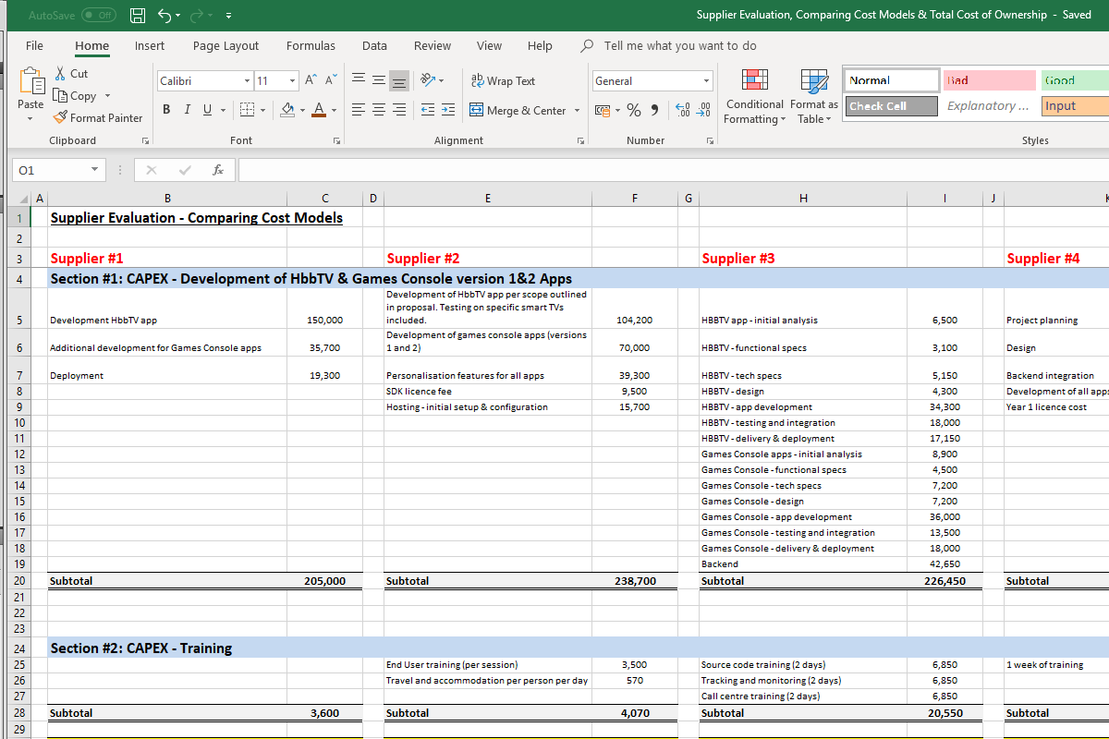The image size is (1109, 739).
Task: Expand the Copy options arrow
Action: pyautogui.click(x=107, y=96)
